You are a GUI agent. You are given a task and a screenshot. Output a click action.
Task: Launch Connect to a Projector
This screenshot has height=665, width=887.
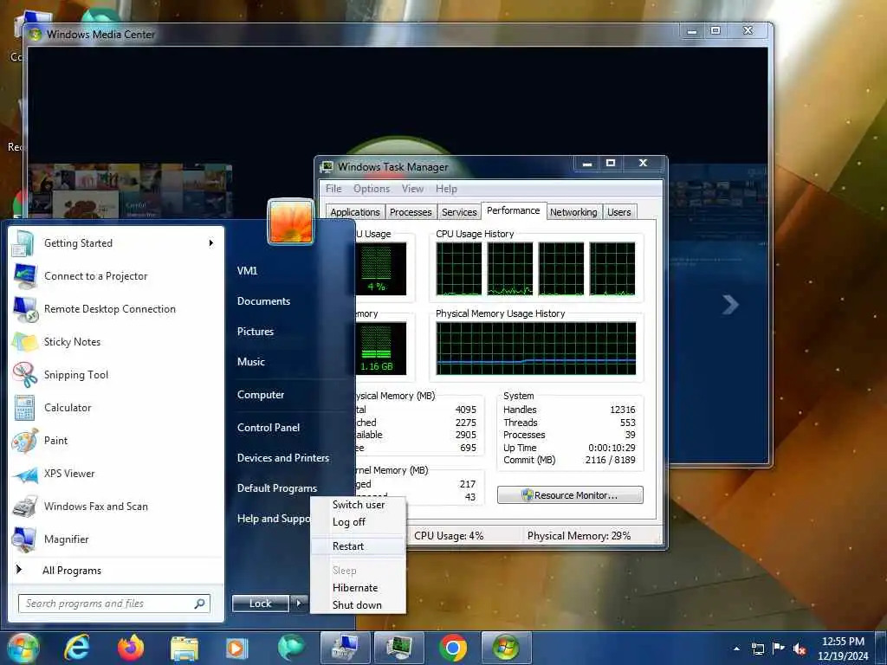[x=115, y=276]
